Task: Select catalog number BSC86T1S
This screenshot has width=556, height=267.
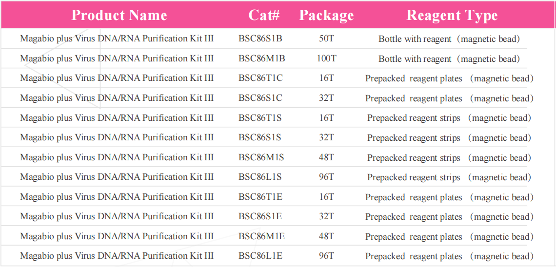Action: click(260, 118)
